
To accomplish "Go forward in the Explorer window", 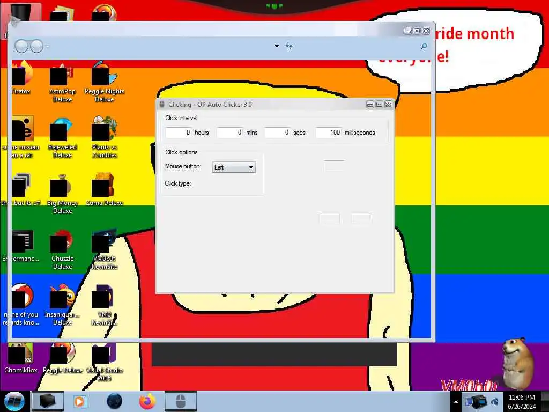I will pos(36,46).
